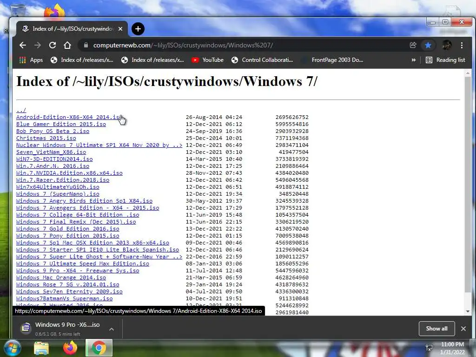This screenshot has width=476, height=357.
Task: Expand Windows 9 Pro download options chevron
Action: (112, 329)
